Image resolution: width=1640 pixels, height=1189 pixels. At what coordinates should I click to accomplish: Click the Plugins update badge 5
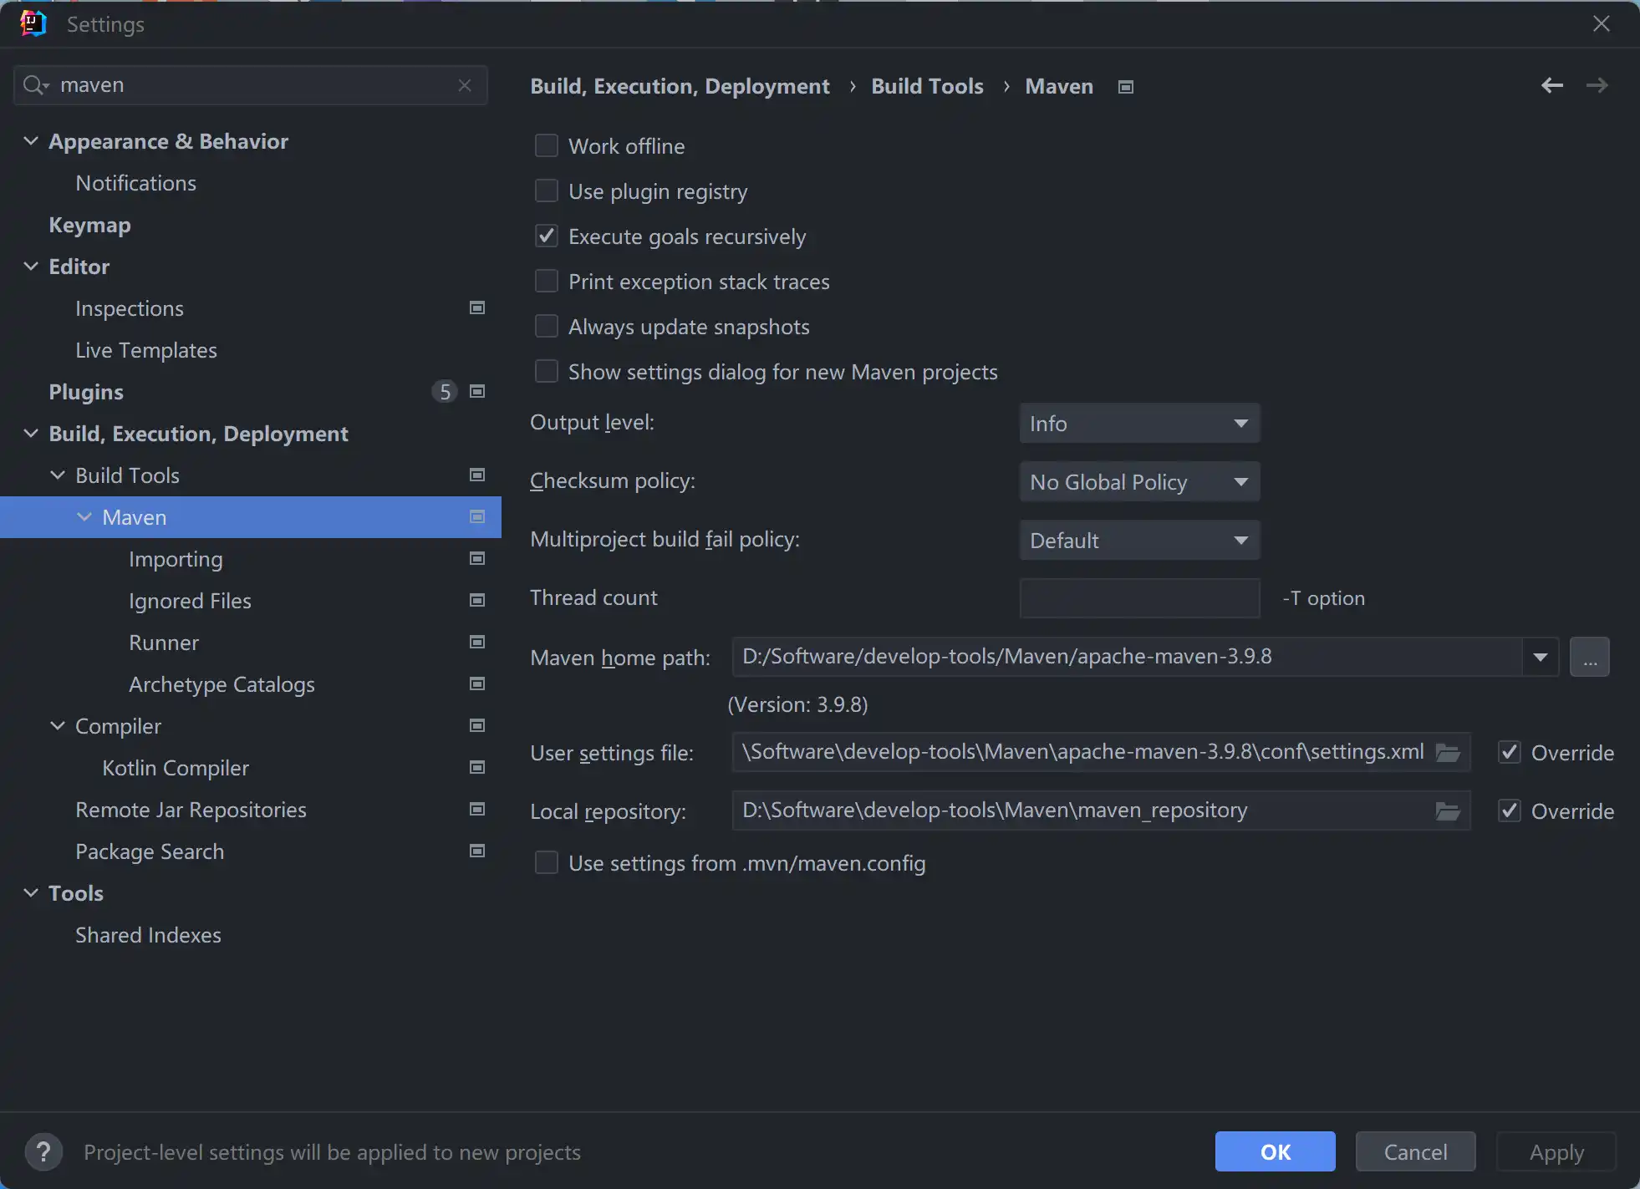click(445, 392)
